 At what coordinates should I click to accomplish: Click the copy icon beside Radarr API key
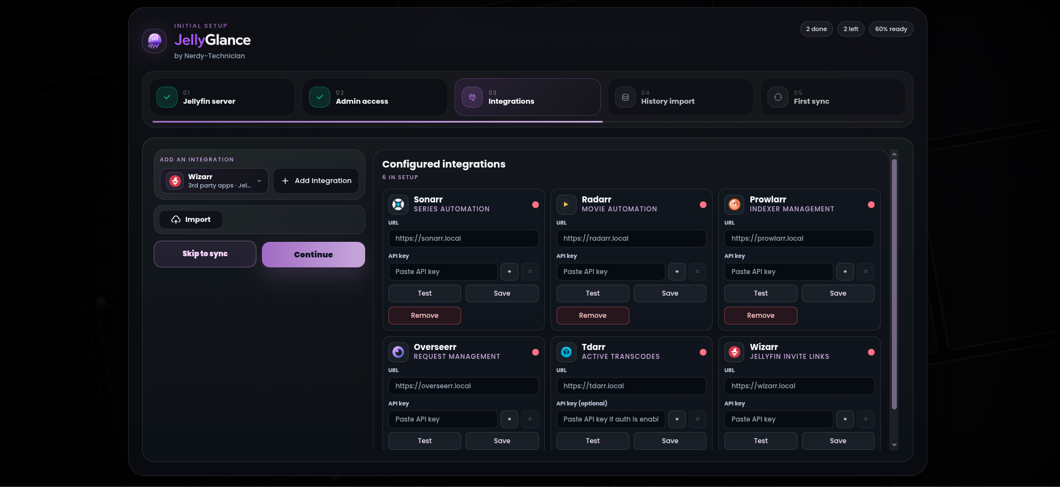click(x=698, y=272)
